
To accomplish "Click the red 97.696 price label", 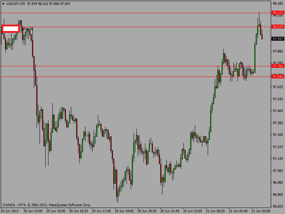I will click(x=278, y=77).
